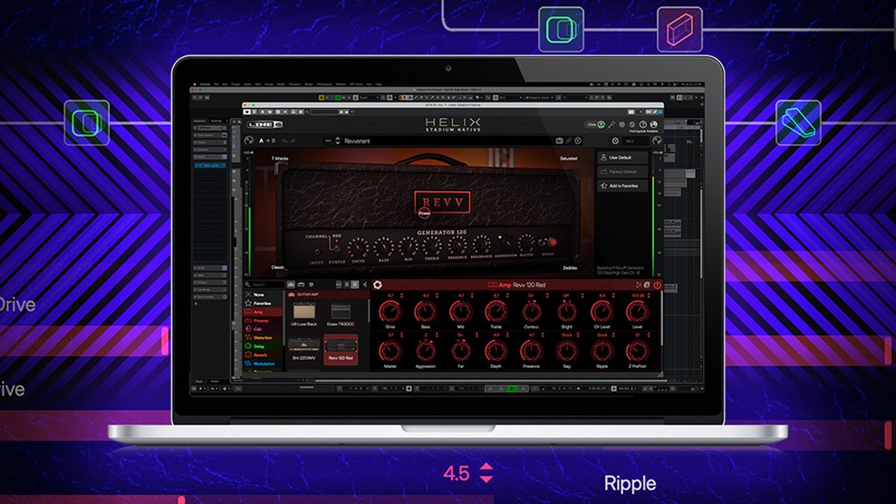Click the expand icon in Amp editor header

point(638,284)
